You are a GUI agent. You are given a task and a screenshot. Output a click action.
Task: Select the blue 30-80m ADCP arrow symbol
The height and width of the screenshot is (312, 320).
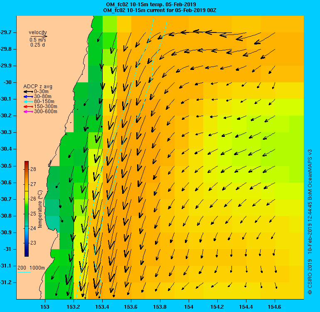(x=28, y=97)
